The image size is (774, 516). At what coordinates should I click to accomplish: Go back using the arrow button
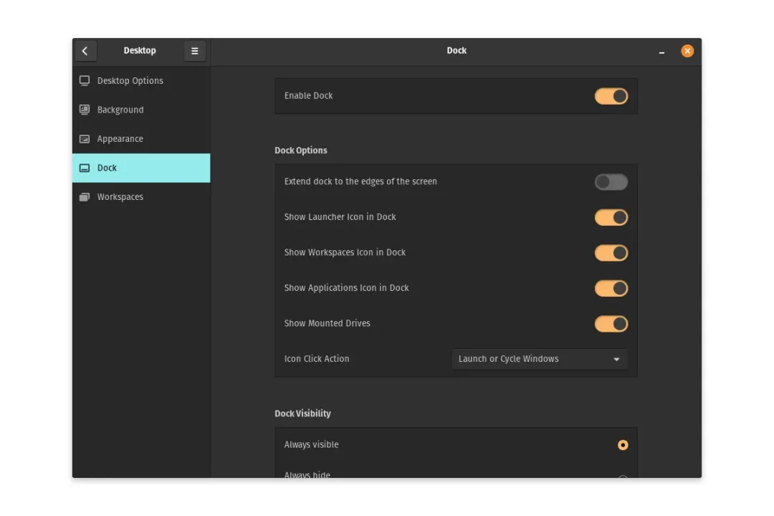tap(85, 51)
